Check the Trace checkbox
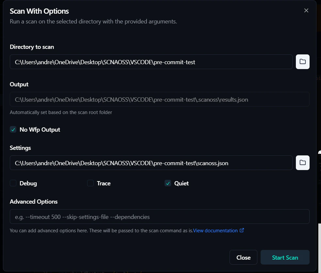 90,183
